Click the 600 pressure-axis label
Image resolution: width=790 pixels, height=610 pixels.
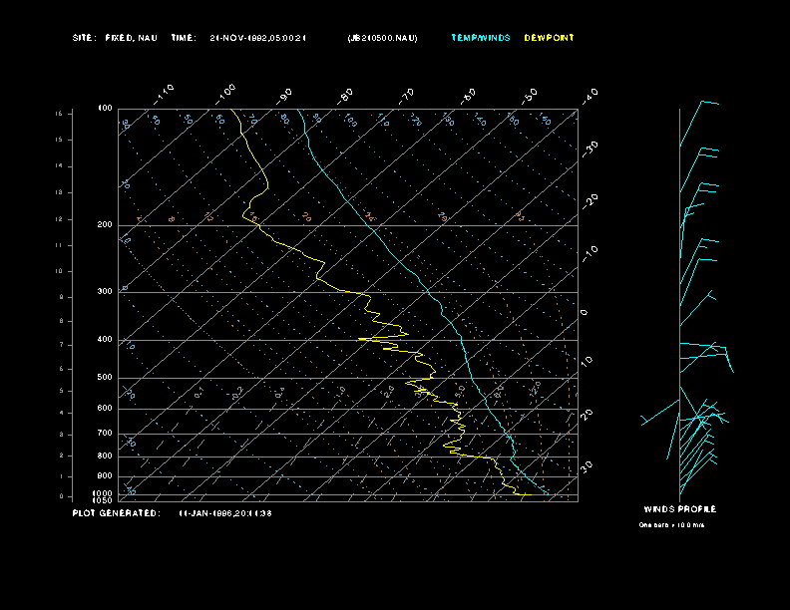click(x=105, y=409)
